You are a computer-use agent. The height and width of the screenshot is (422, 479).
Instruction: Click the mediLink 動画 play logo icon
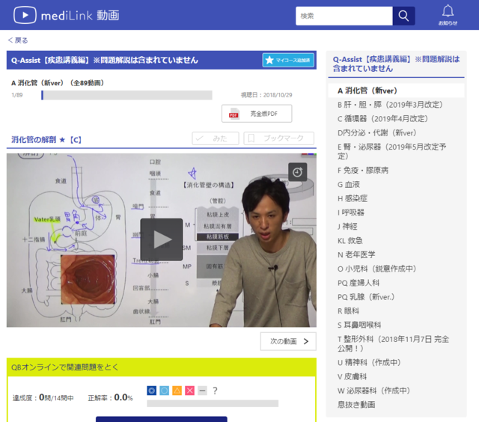pos(25,15)
